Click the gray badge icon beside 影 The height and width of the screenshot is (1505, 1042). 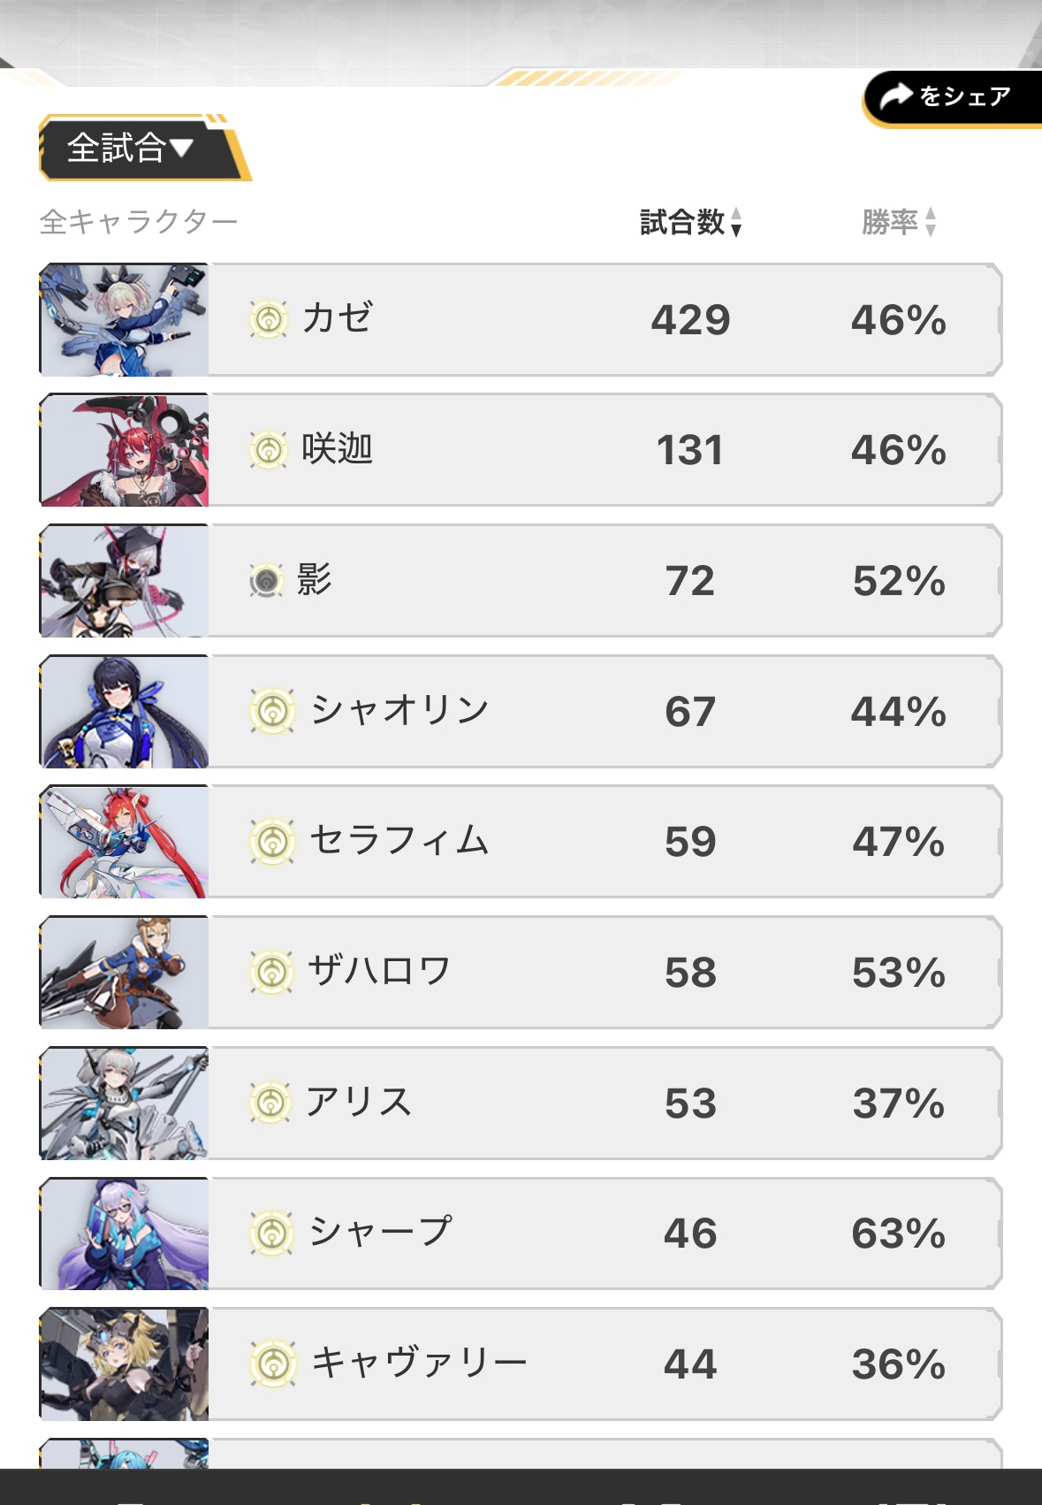(x=265, y=581)
